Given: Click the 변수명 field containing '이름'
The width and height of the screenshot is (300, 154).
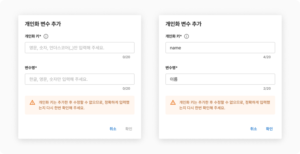Looking at the screenshot, I should coord(220,79).
